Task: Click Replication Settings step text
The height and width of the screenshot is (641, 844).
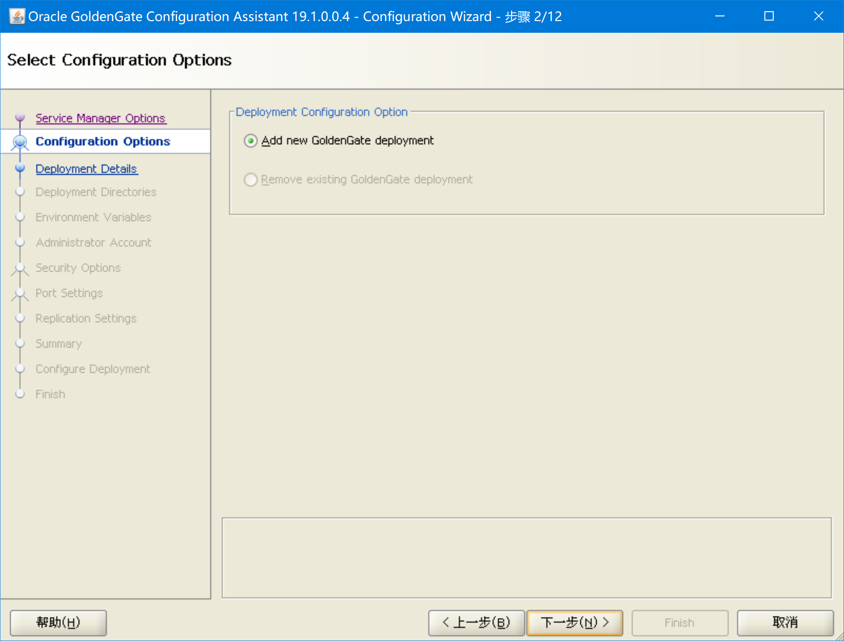Action: pyautogui.click(x=86, y=318)
